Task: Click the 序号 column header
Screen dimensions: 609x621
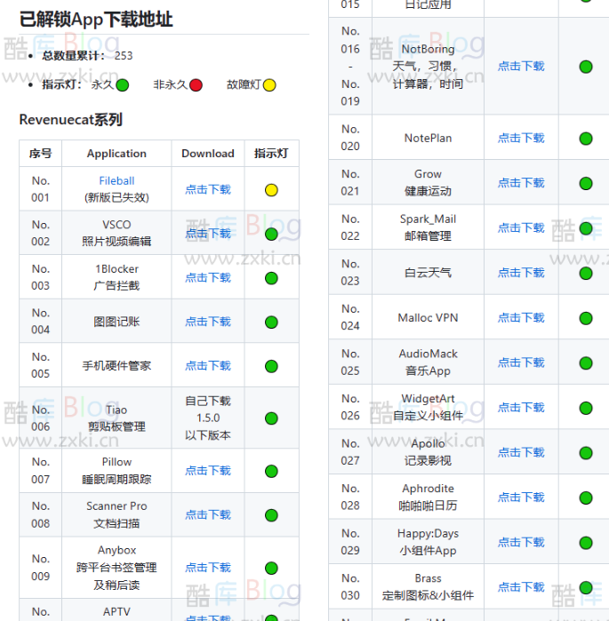Action: 40,154
